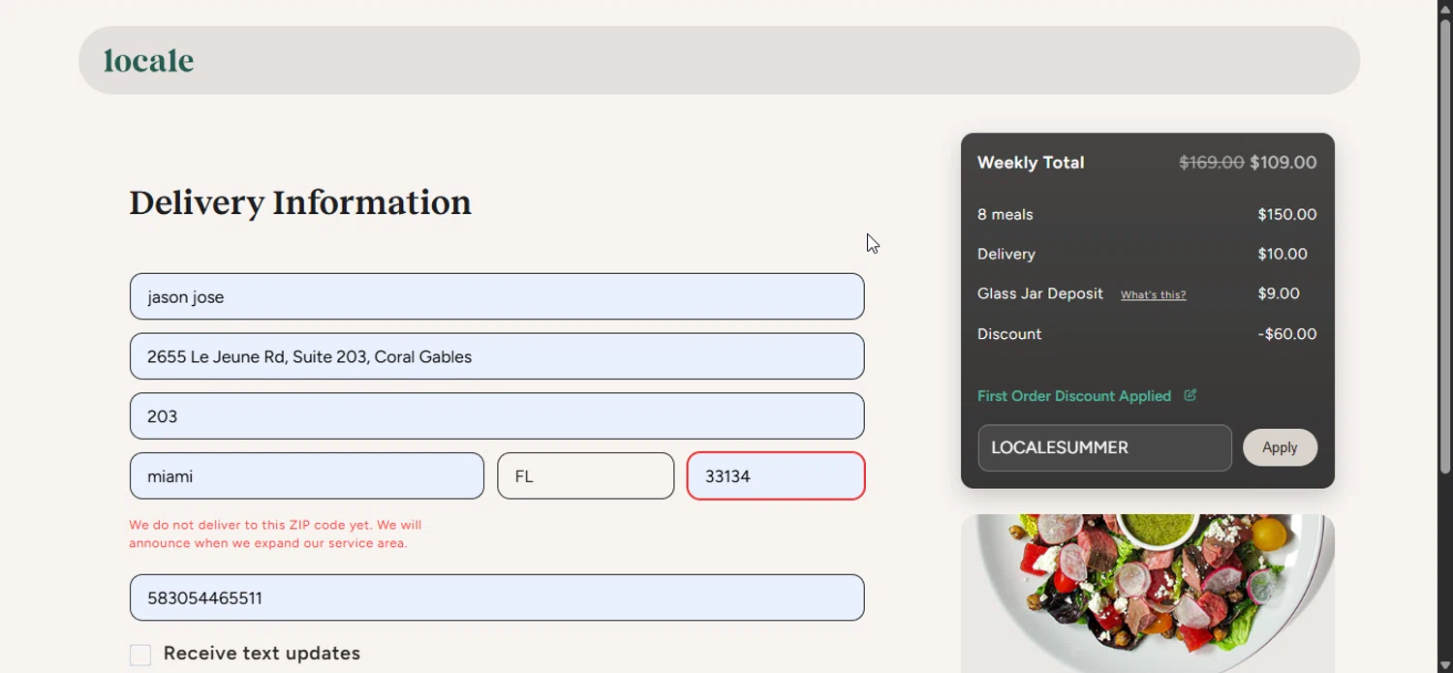1453x673 pixels.
Task: Click the locale logo in header
Action: [148, 61]
